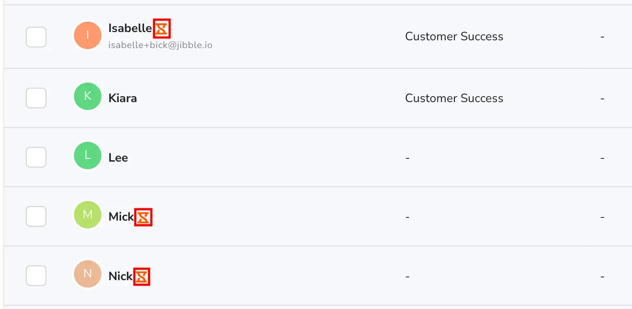Click the pending hourglass icon beside Mick
632x309 pixels.
[x=143, y=217]
